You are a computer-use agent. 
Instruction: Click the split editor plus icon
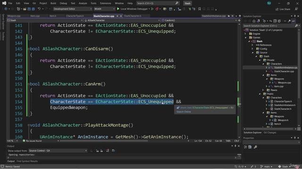click(x=239, y=20)
